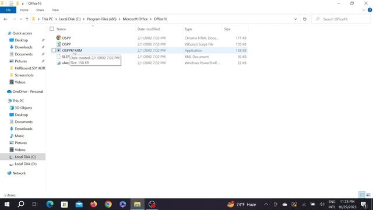Go back with the Back arrow

[5, 19]
